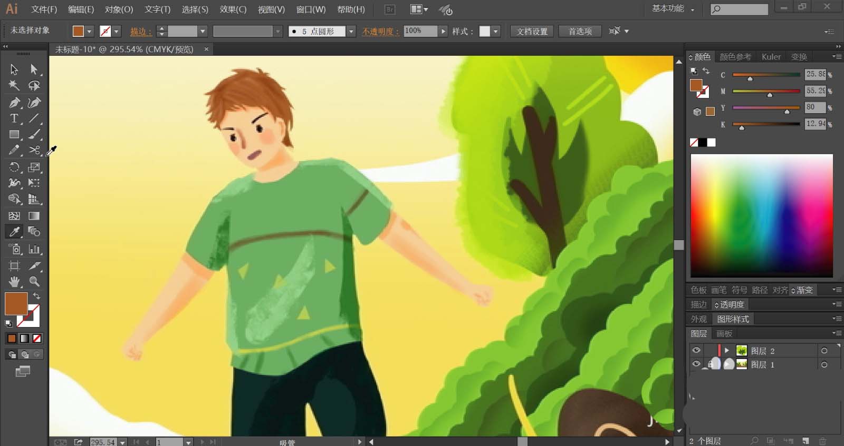Select the Direct Selection tool

point(34,70)
